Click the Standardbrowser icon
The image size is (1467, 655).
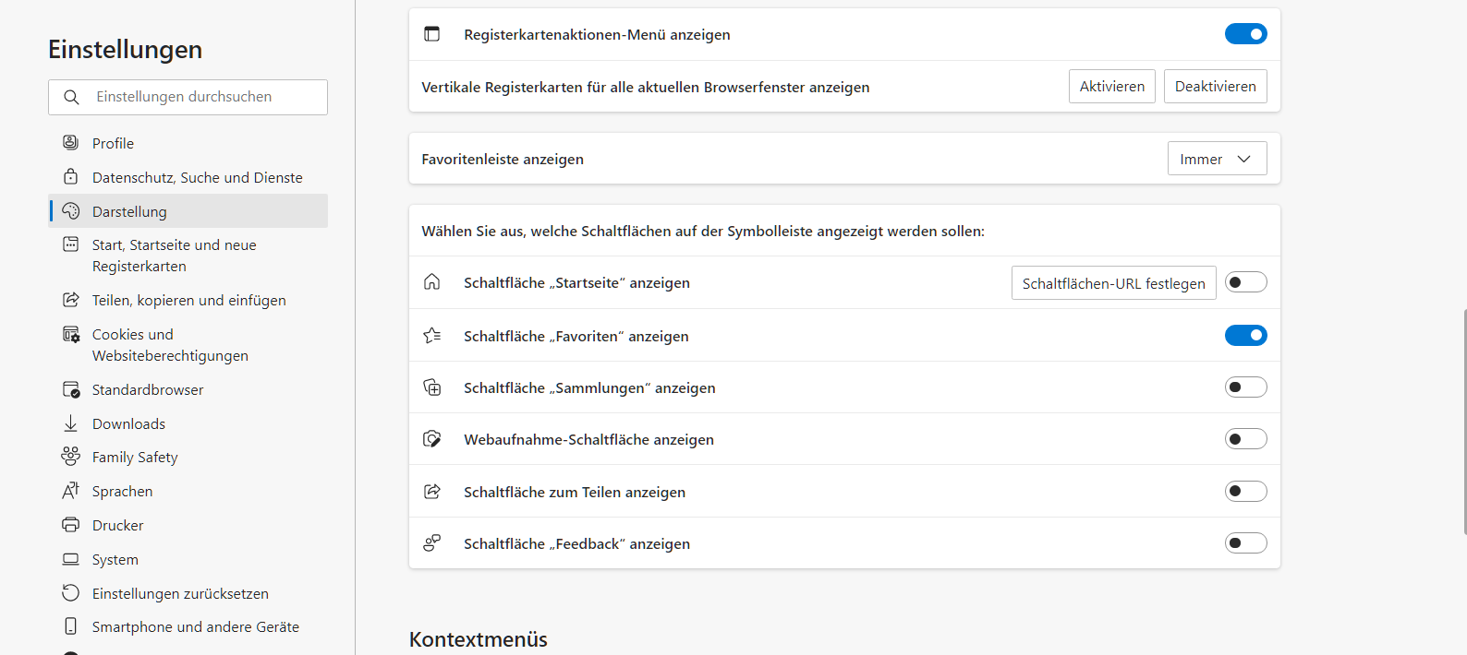point(70,389)
